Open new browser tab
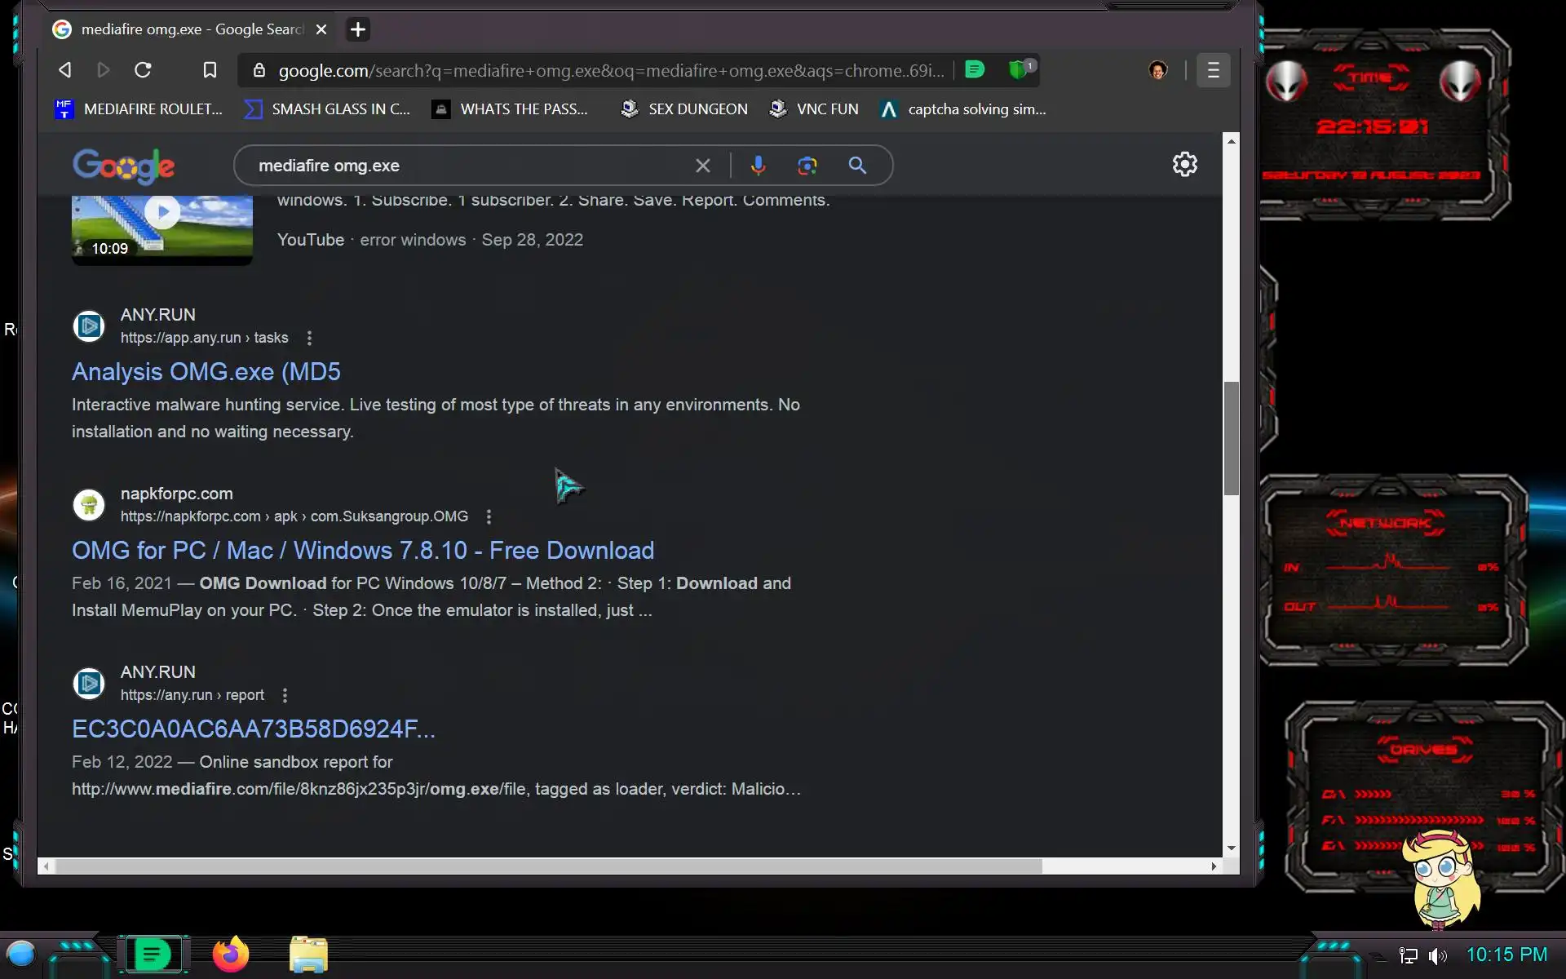This screenshot has width=1566, height=979. (x=357, y=29)
